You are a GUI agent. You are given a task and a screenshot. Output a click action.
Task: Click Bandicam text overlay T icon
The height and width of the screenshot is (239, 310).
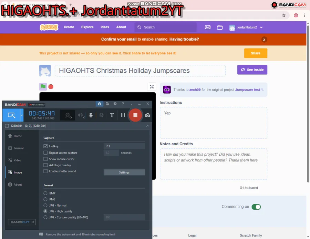click(x=112, y=115)
